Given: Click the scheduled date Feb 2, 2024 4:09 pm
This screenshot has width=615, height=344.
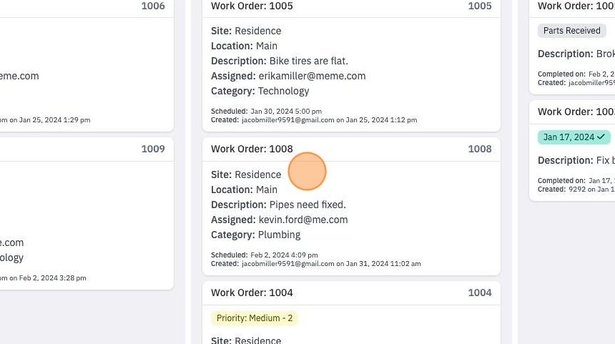Looking at the screenshot, I should (285, 255).
